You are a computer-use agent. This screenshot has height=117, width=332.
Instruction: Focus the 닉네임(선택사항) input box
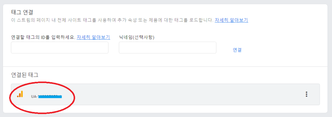[x=168, y=48]
